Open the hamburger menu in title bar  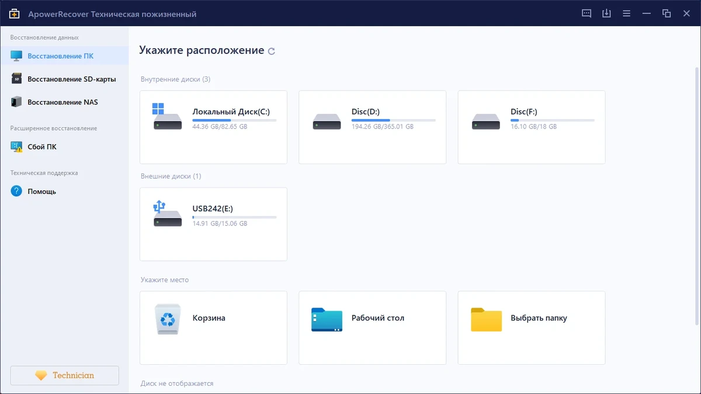coord(626,13)
